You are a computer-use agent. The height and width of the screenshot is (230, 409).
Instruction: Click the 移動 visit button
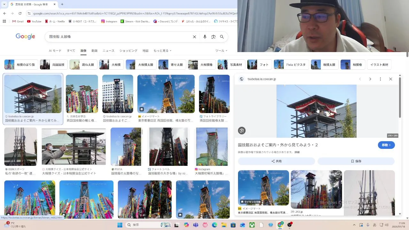click(386, 145)
